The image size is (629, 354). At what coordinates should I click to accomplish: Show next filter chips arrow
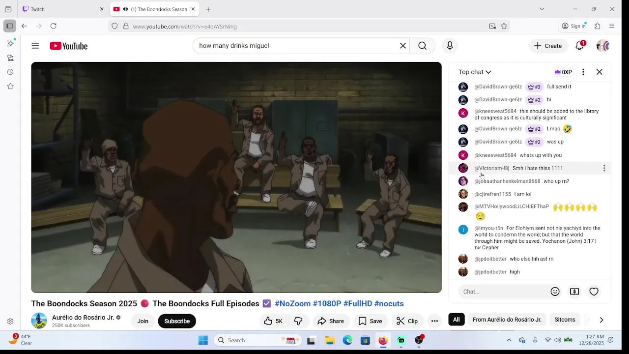(601, 320)
